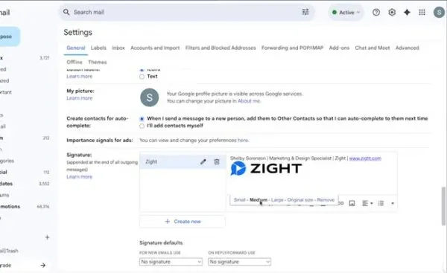The height and width of the screenshot is (273, 447).
Task: Open For New Emails Use signature dropdown
Action: click(x=171, y=262)
